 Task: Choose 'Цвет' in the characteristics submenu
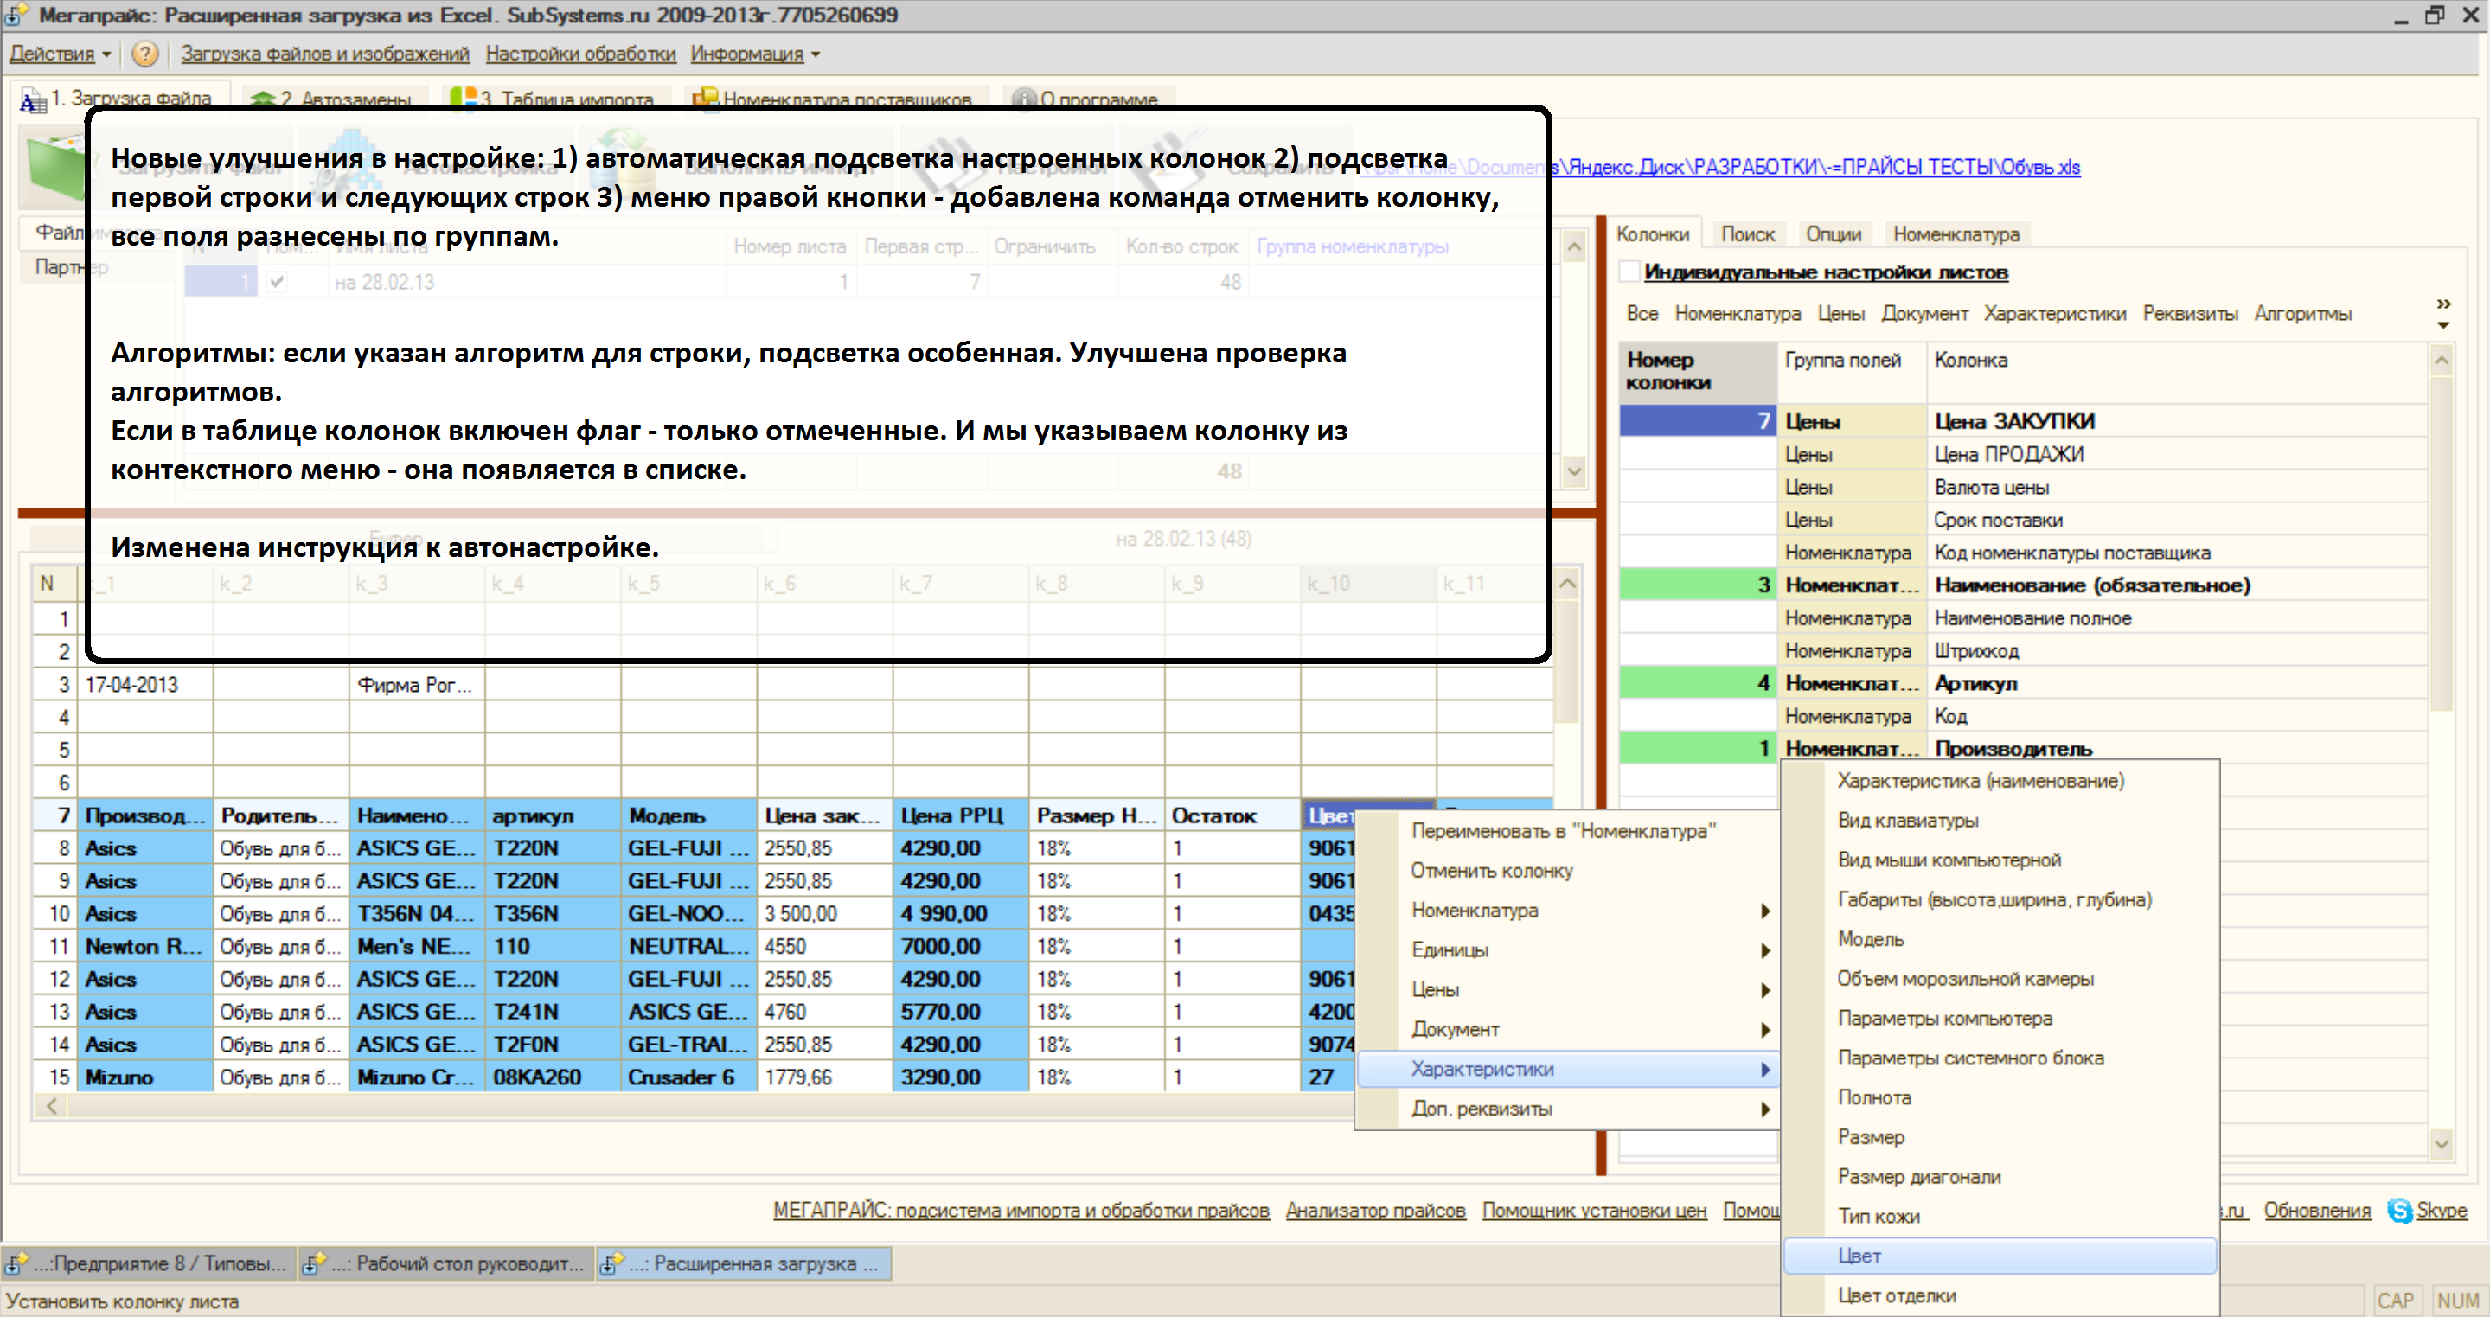coord(1859,1255)
